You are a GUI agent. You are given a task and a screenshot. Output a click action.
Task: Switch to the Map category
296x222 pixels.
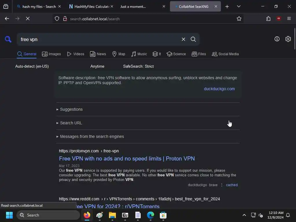tap(119, 54)
